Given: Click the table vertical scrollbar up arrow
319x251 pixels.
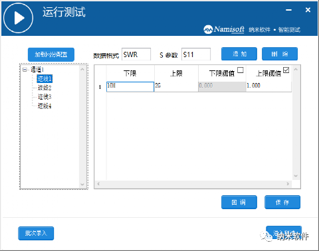Looking at the screenshot, I should click(296, 70).
